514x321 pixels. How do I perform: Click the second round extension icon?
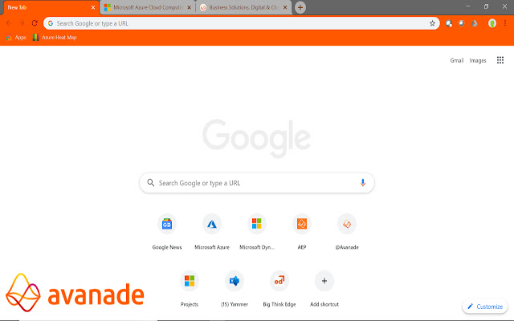point(461,23)
